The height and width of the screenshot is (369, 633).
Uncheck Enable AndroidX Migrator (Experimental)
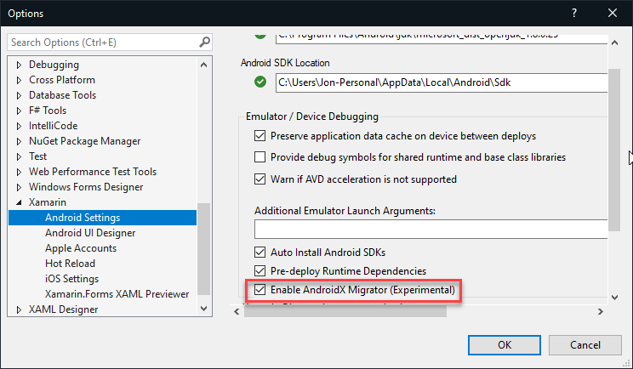[x=260, y=290]
